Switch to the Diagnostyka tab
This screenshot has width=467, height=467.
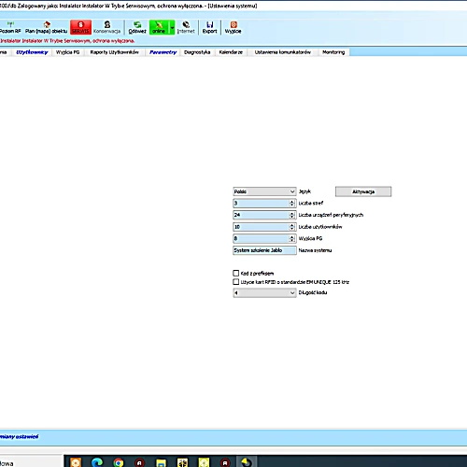click(197, 52)
